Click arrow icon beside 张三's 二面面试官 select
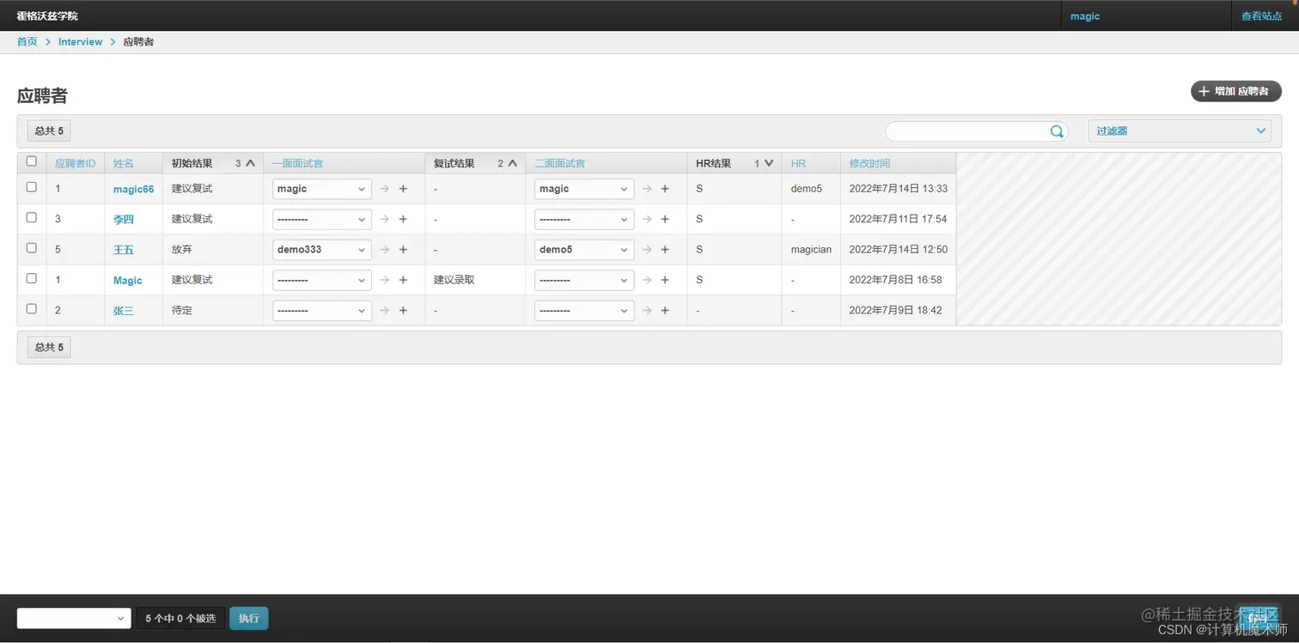Screen dimensions: 1299x643 (x=647, y=310)
